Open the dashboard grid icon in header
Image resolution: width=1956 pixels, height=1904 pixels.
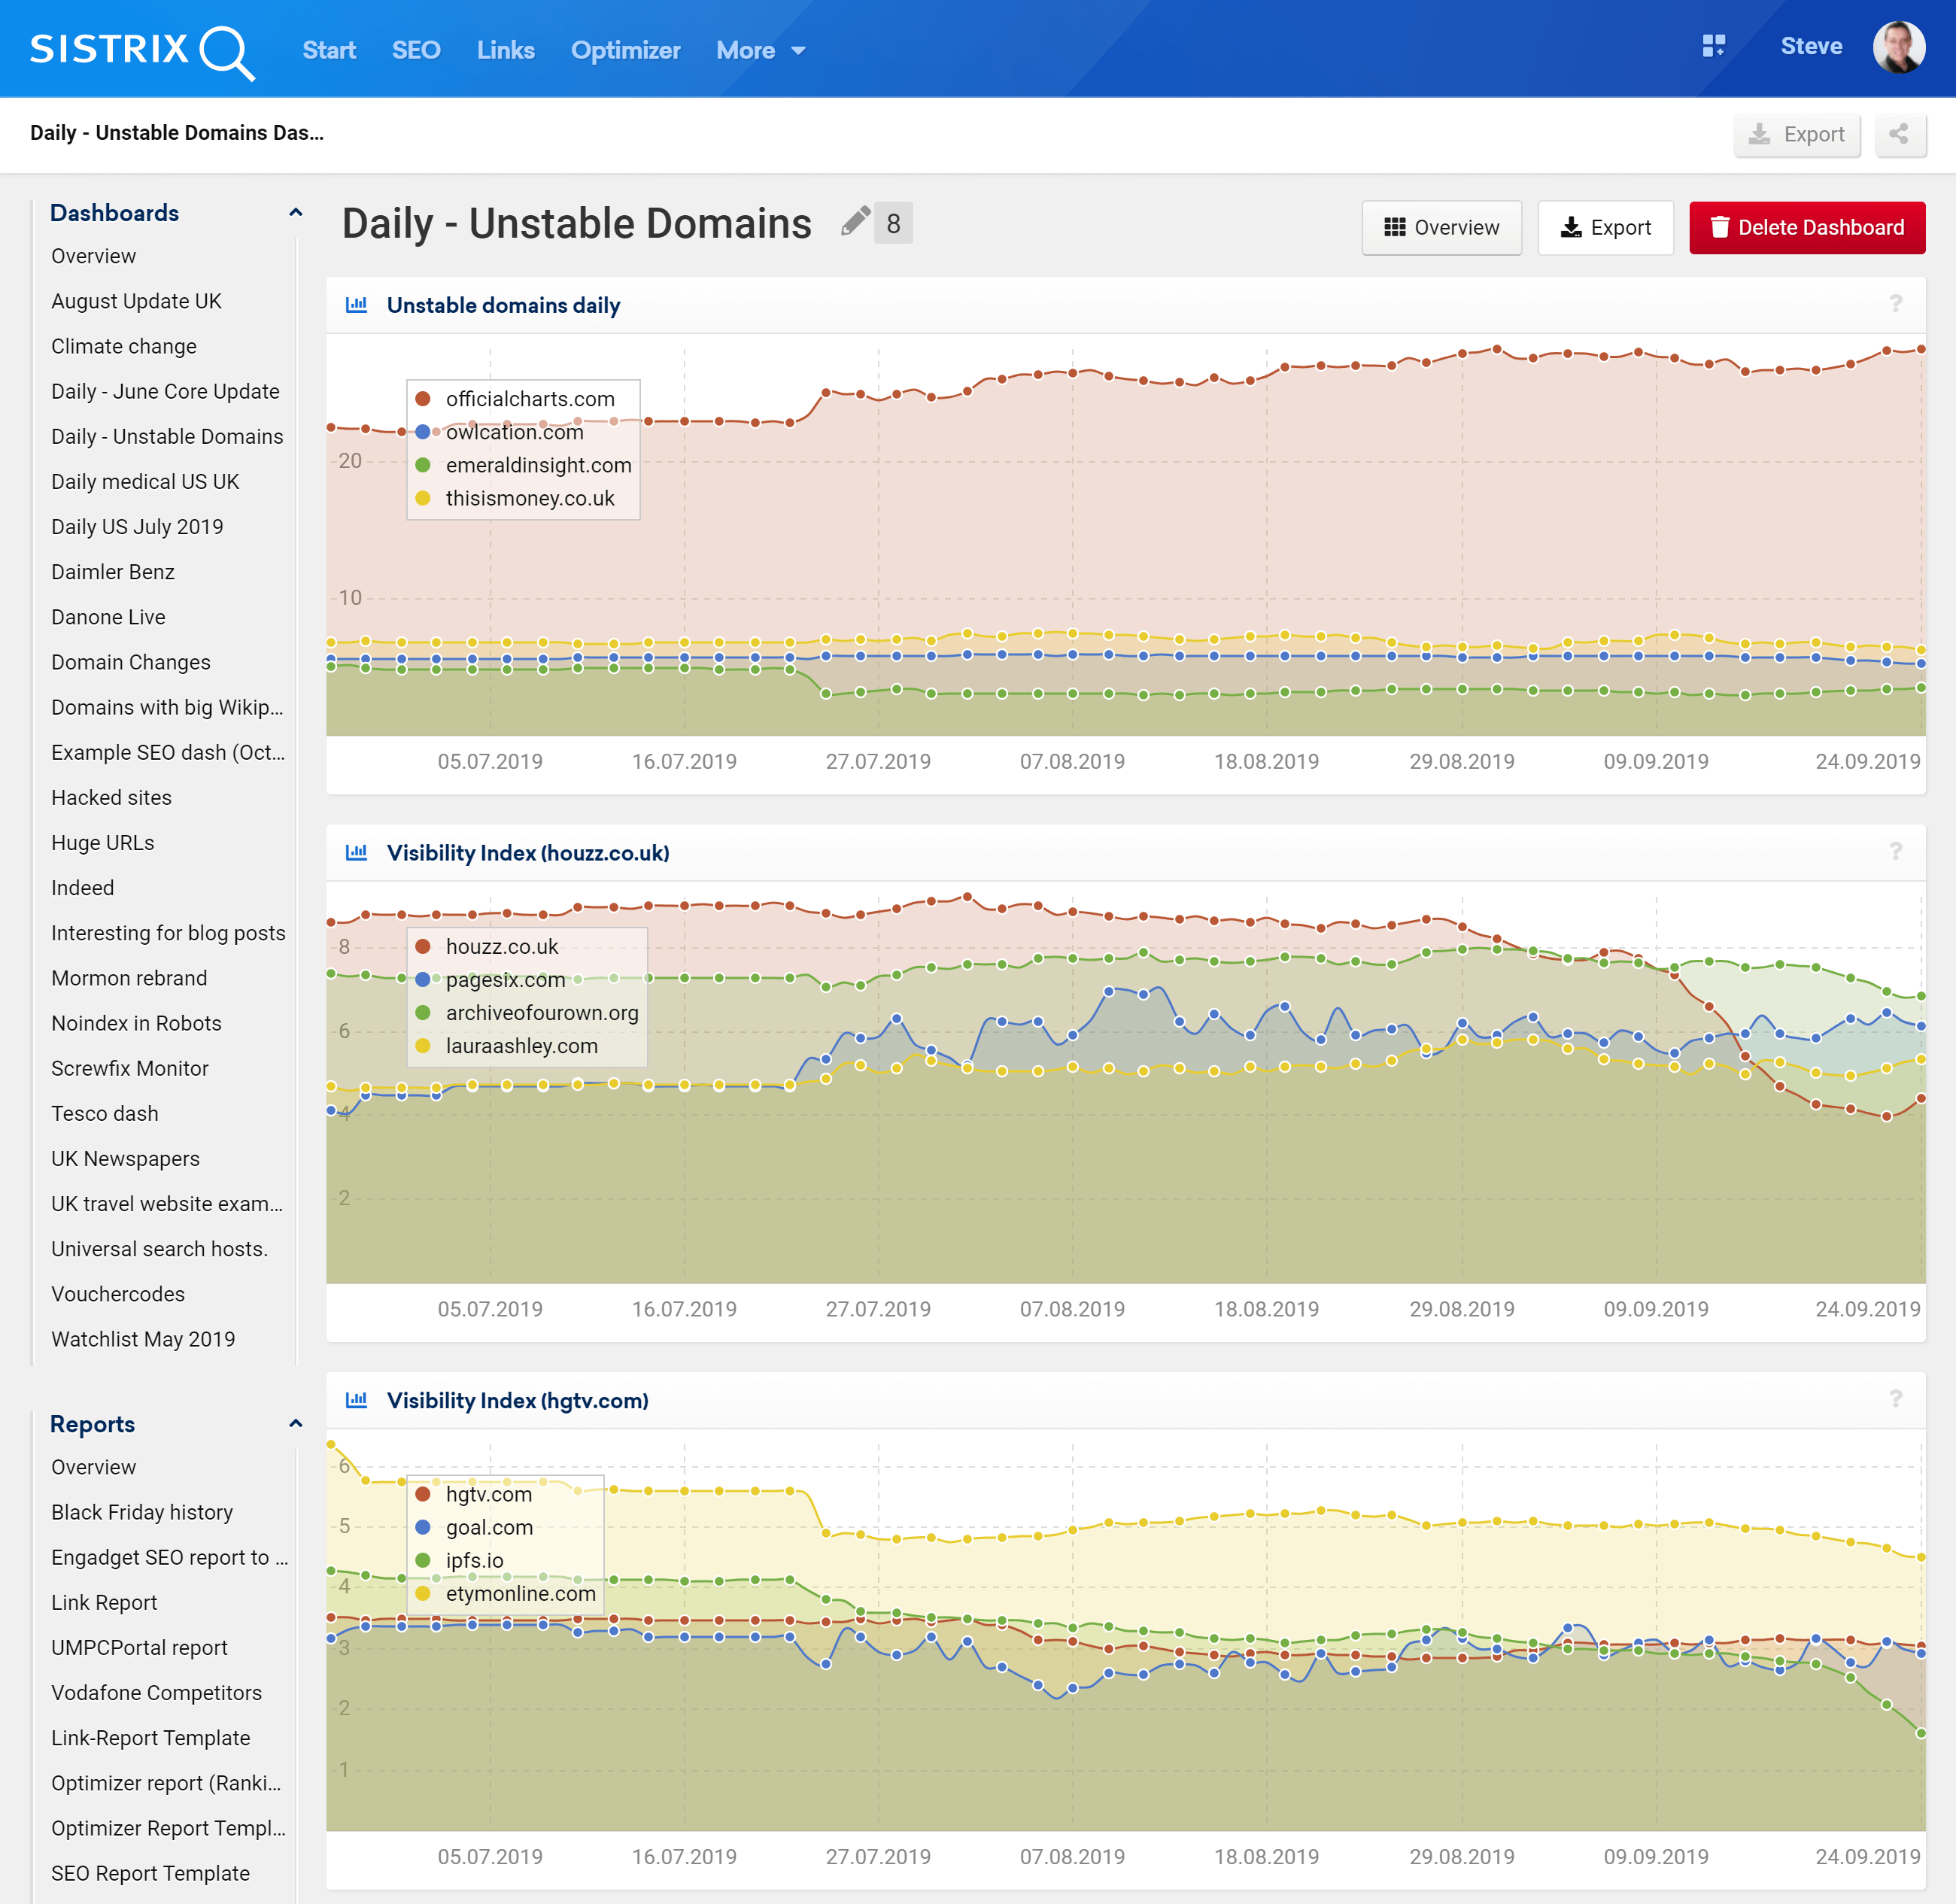tap(1713, 46)
